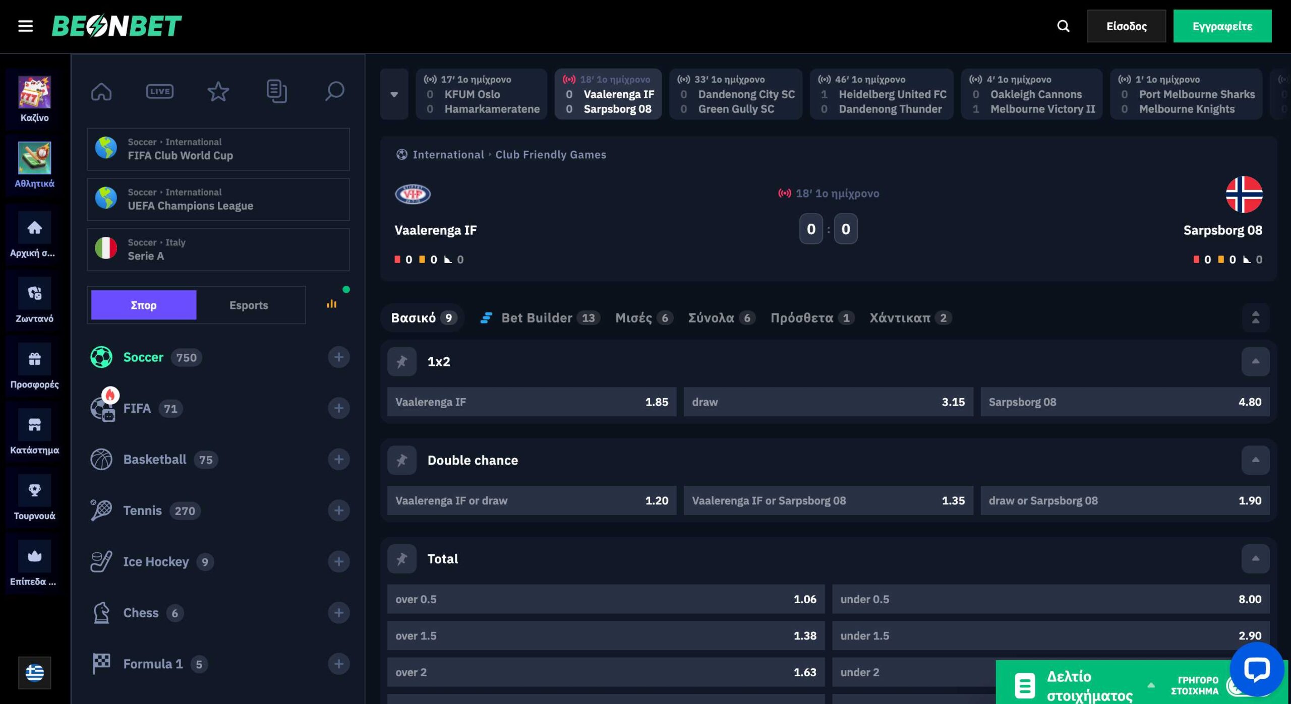The width and height of the screenshot is (1291, 704).
Task: Click the Club Friendly Games breadcrumb
Action: [x=550, y=155]
